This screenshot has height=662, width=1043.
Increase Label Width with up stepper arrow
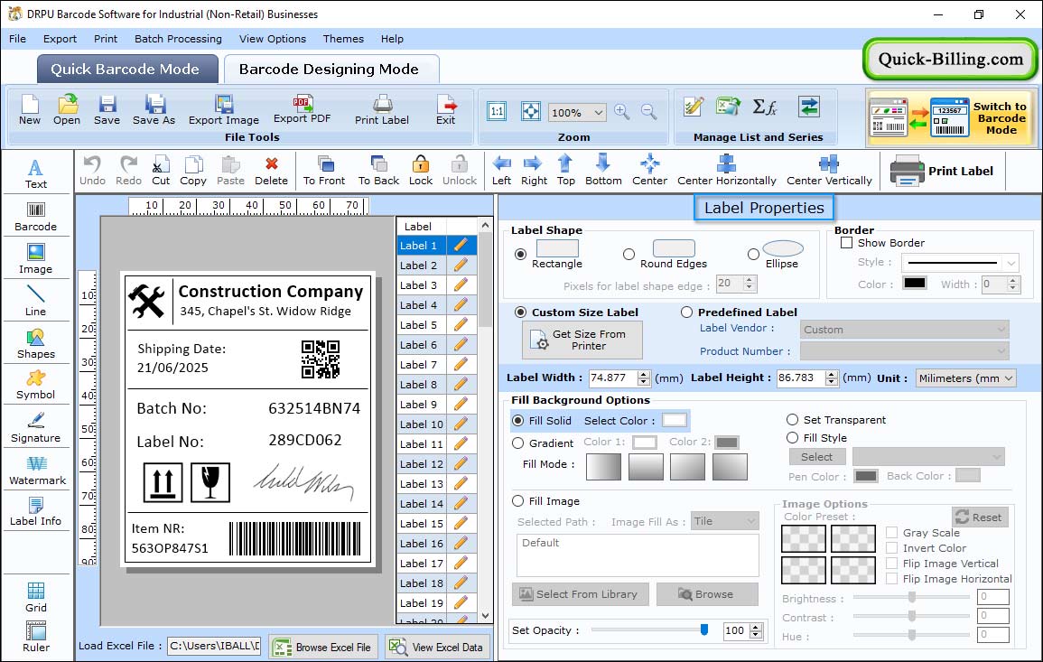(x=643, y=374)
